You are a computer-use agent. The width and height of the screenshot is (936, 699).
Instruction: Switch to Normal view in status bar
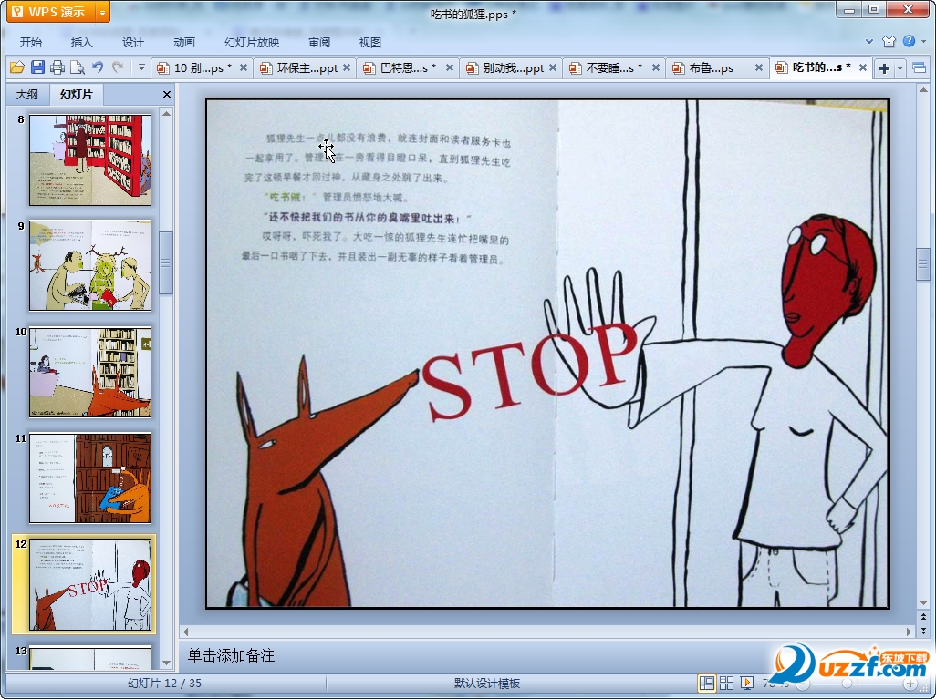point(706,683)
